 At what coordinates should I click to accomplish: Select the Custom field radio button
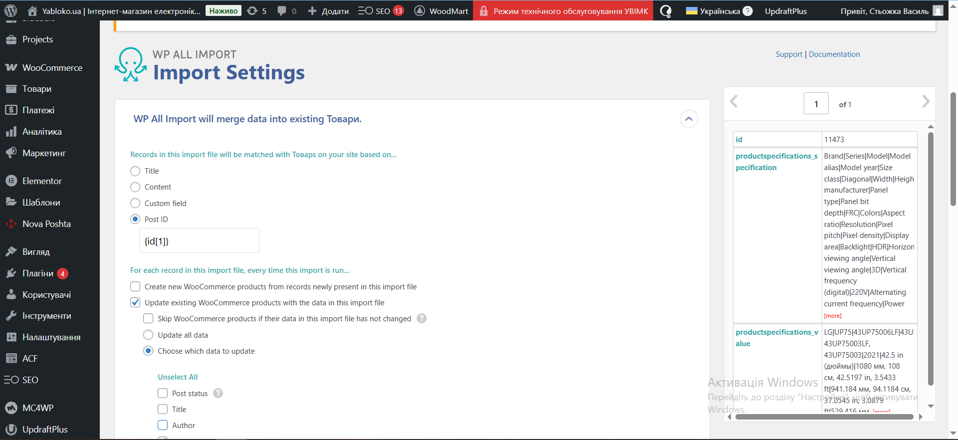coord(135,204)
